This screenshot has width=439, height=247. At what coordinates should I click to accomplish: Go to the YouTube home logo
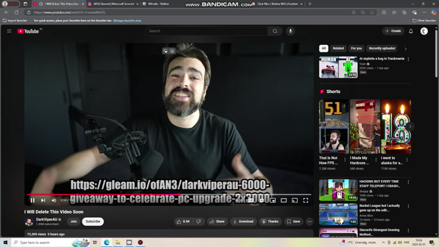tap(28, 31)
